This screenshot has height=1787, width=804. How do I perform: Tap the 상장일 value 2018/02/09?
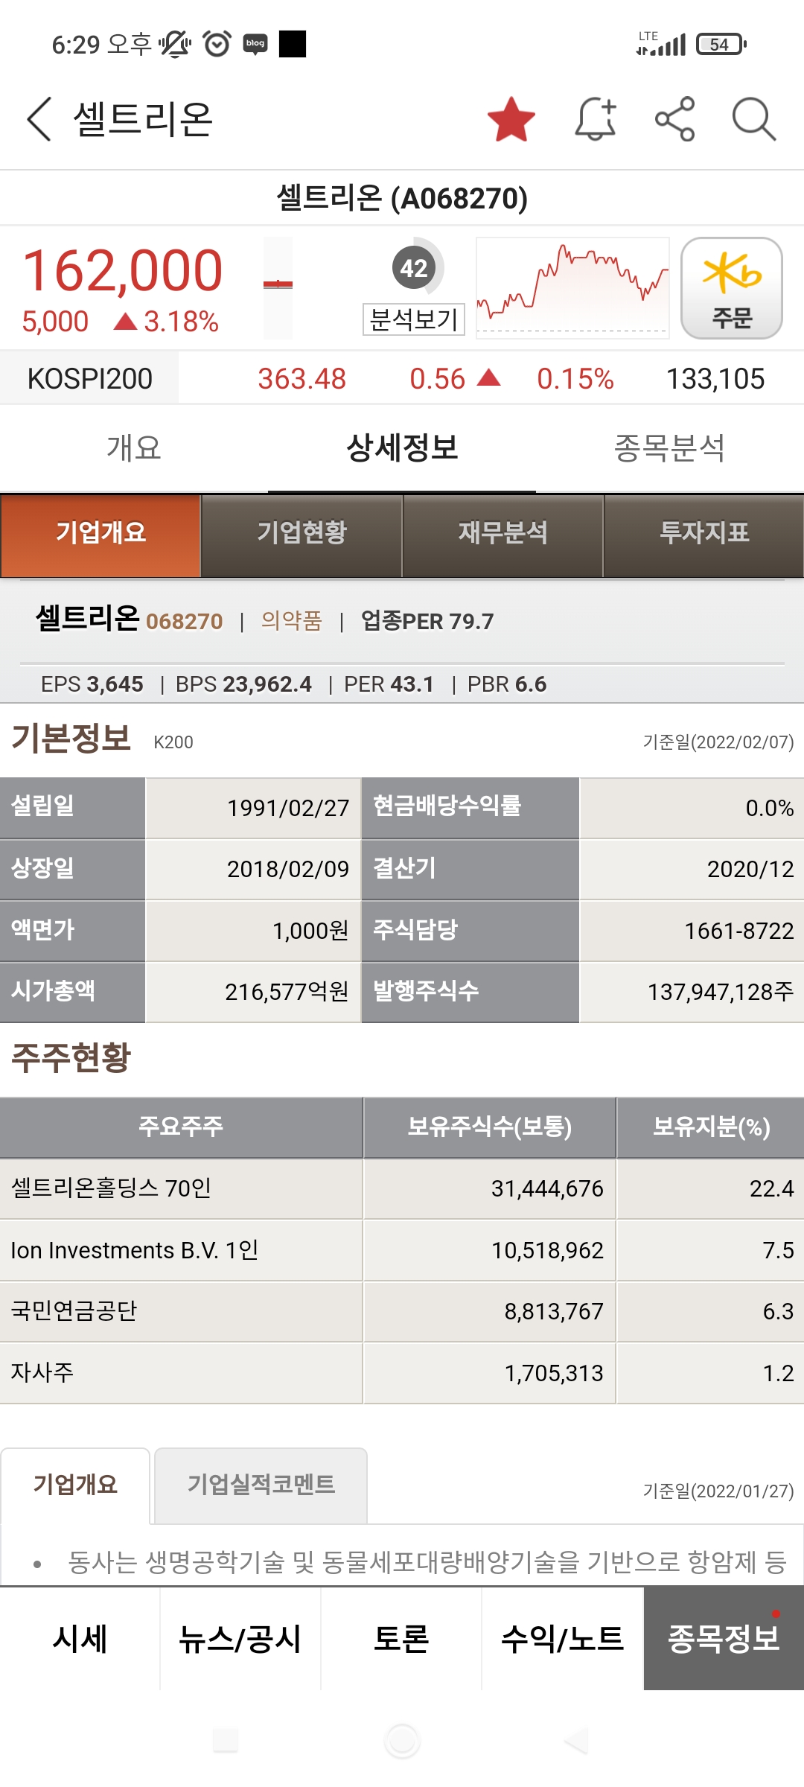coord(288,869)
